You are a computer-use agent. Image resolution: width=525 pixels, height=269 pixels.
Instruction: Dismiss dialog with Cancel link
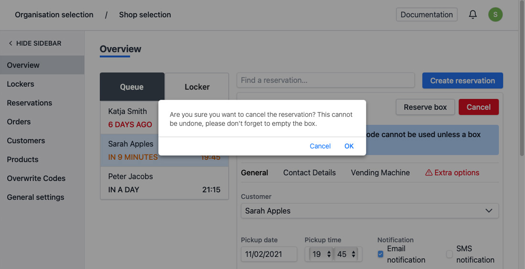pyautogui.click(x=320, y=146)
